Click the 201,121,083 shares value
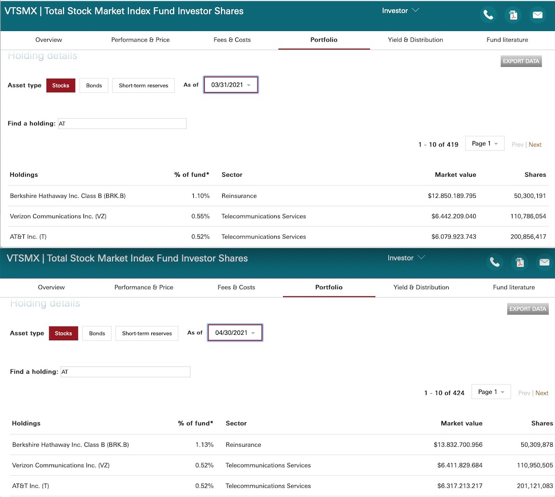Screen dimensions: 555x497 (535, 486)
